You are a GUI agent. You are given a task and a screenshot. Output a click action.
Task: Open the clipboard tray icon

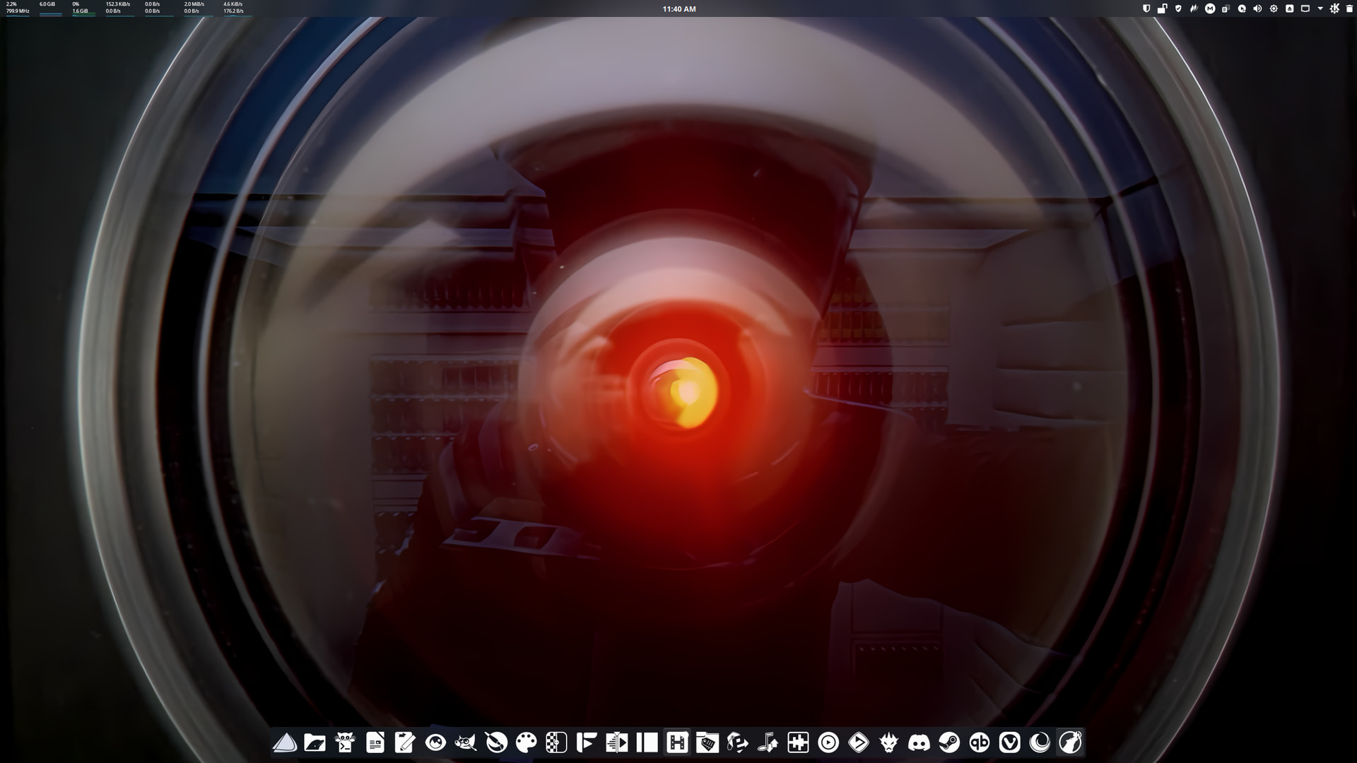point(1226,9)
